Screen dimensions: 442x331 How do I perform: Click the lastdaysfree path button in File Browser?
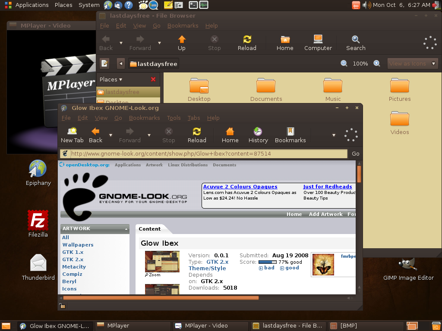[153, 64]
